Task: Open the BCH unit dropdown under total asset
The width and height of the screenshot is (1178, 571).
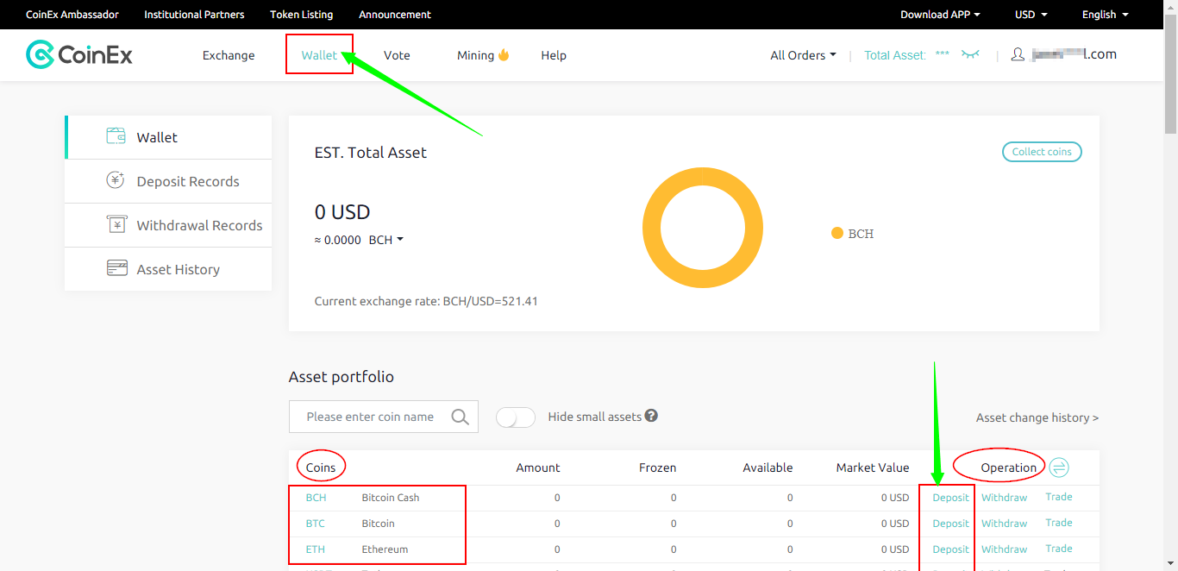Action: 385,240
